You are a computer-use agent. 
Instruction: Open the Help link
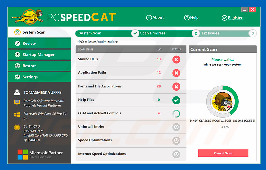click(194, 17)
